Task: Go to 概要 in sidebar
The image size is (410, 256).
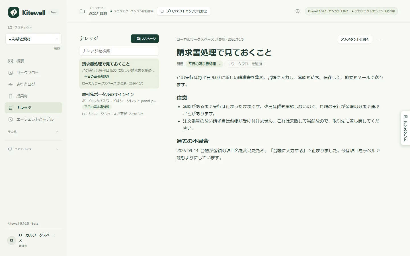Action: pyautogui.click(x=33, y=61)
